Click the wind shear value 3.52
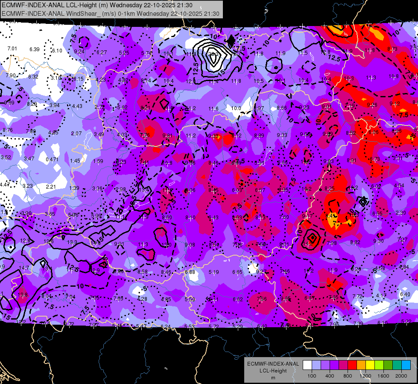418x384 pixels. [x=6, y=157]
